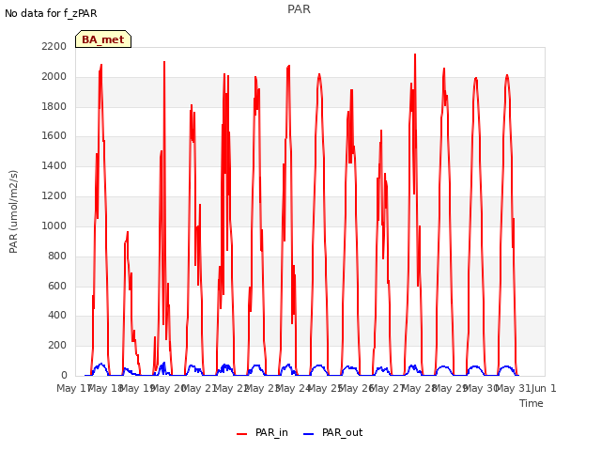Click the 0 y-axis tick label
601x451 pixels.
(64, 375)
